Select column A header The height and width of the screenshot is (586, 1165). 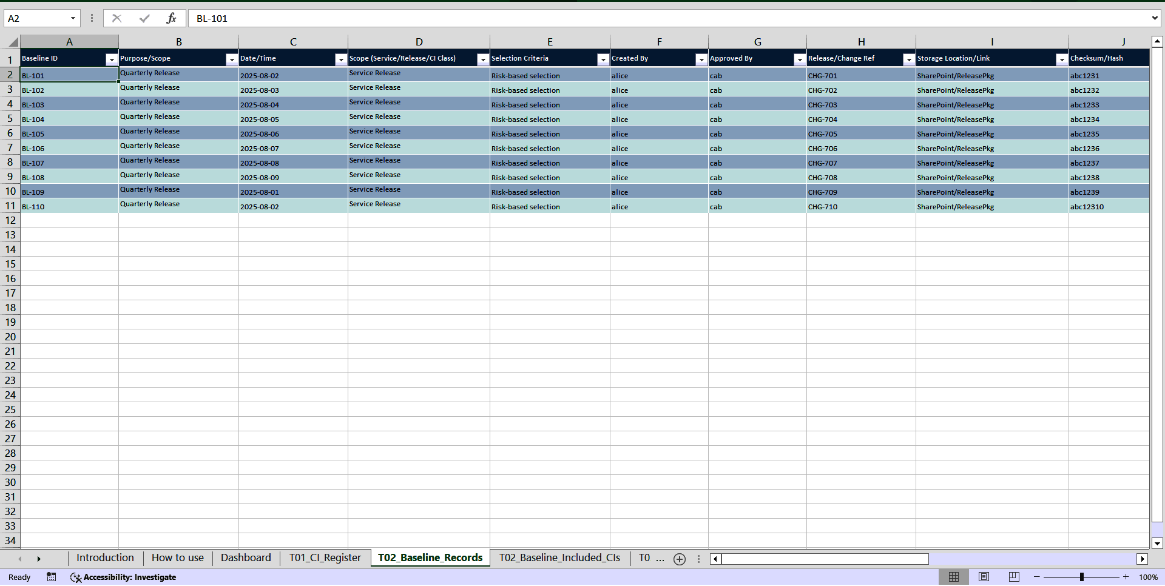[69, 42]
